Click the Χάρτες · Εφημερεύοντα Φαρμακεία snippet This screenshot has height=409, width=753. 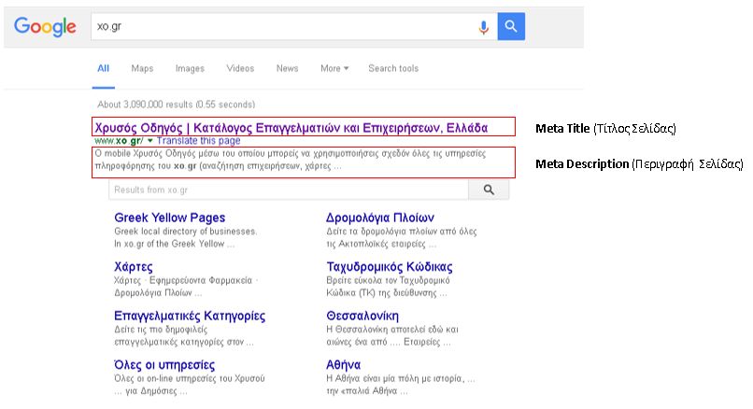(186, 287)
